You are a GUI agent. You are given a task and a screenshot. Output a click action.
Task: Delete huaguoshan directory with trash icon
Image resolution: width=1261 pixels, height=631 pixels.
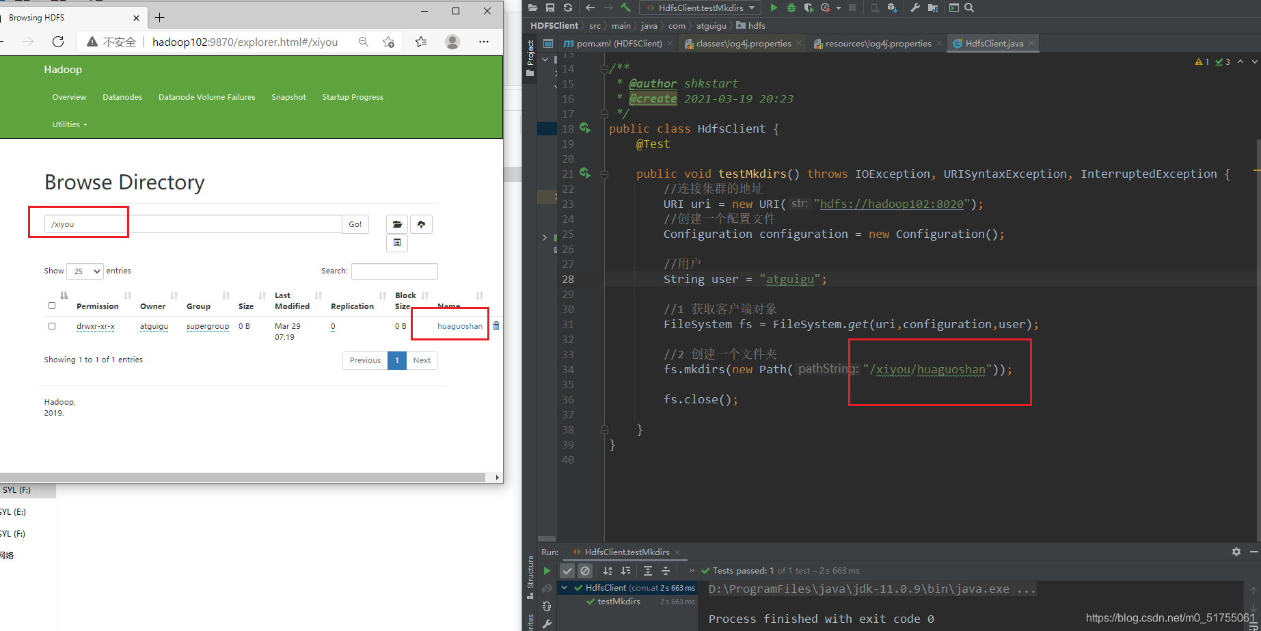(x=496, y=326)
